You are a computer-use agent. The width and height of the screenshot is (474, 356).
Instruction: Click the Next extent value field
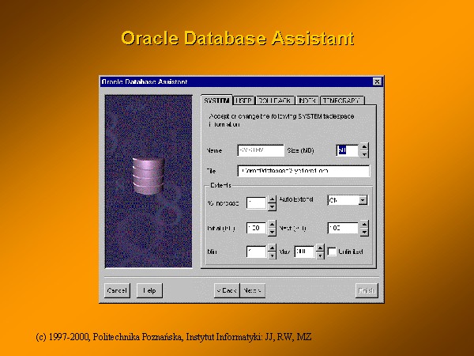click(343, 228)
